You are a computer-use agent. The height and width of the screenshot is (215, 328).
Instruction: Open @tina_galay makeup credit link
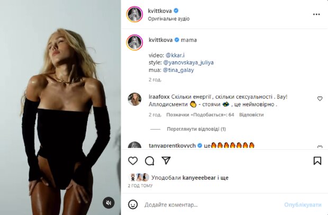(x=177, y=69)
